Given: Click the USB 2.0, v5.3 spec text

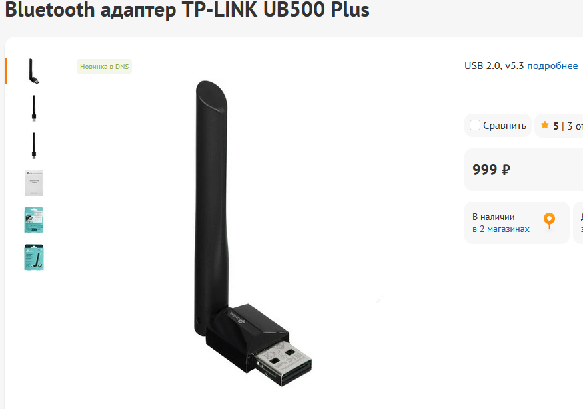Looking at the screenshot, I should [494, 66].
